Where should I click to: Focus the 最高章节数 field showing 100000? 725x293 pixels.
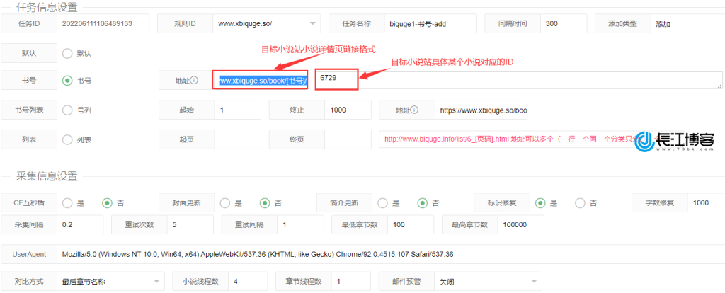pos(521,225)
